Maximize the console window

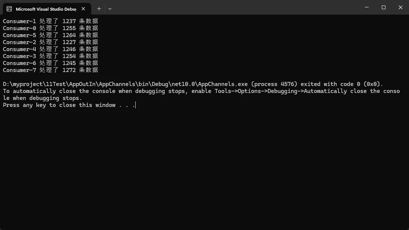tap(384, 7)
